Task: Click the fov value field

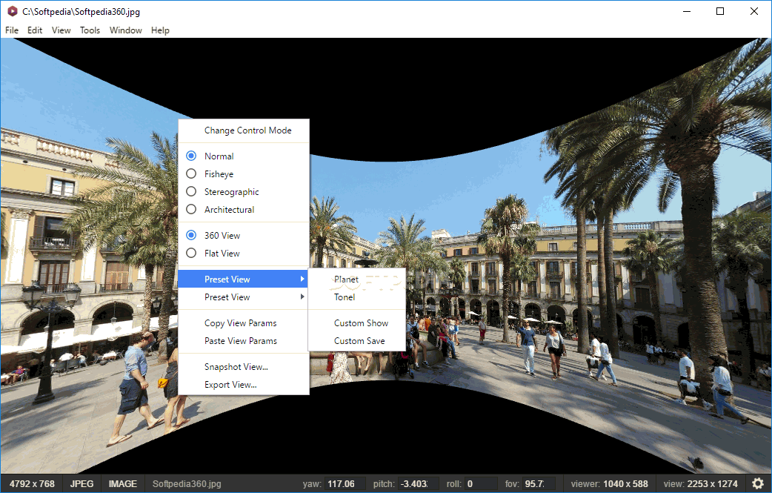Action: point(539,483)
